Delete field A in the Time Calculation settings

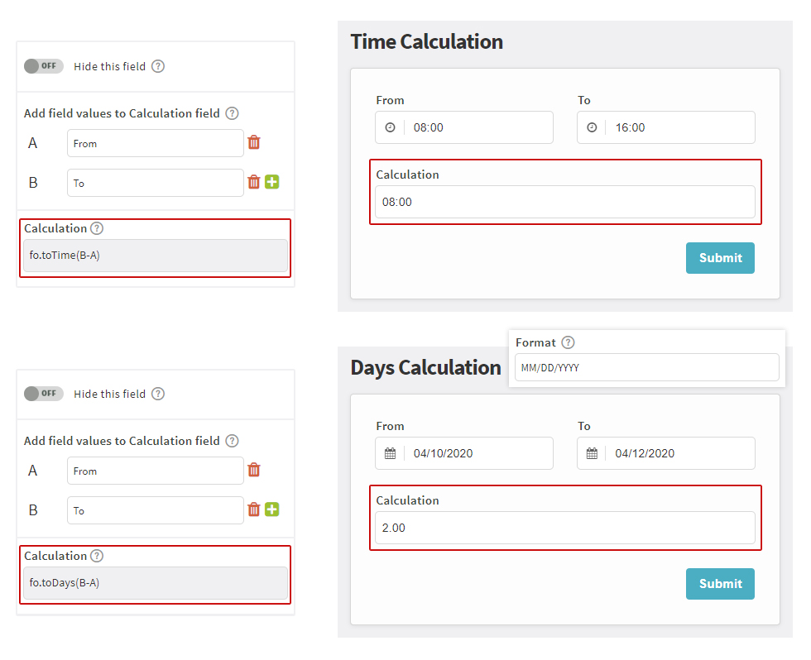click(x=254, y=142)
